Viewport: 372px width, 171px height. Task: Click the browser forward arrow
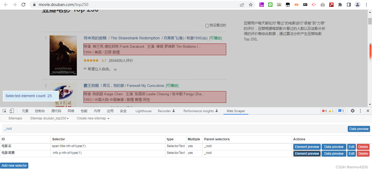15,5
